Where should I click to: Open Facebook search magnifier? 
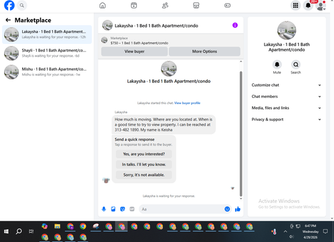coord(22,5)
